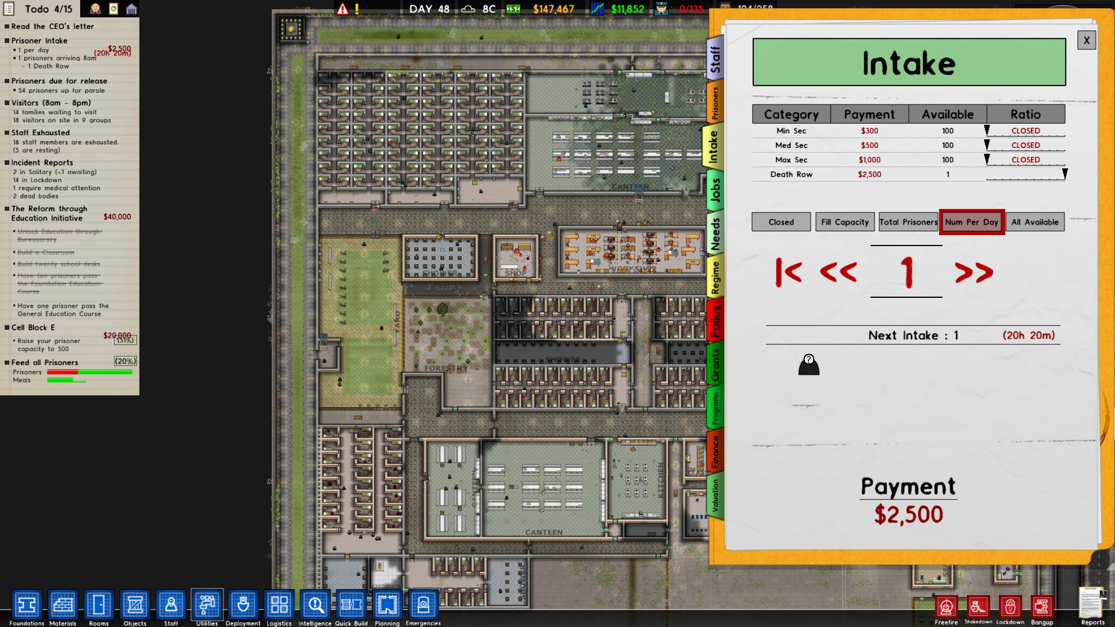Select the Foundations tool

pyautogui.click(x=27, y=606)
